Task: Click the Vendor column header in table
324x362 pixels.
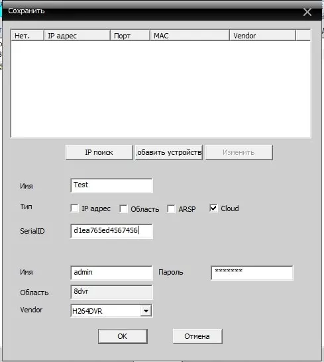Action: tap(263, 36)
